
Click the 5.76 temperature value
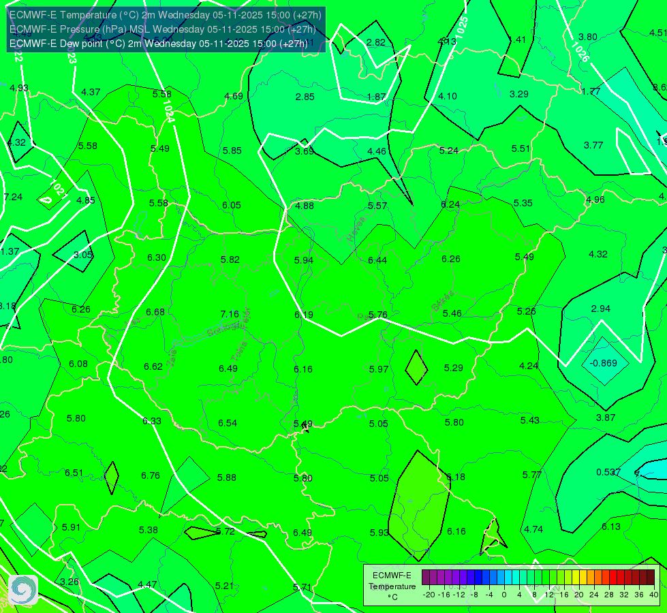pyautogui.click(x=377, y=315)
